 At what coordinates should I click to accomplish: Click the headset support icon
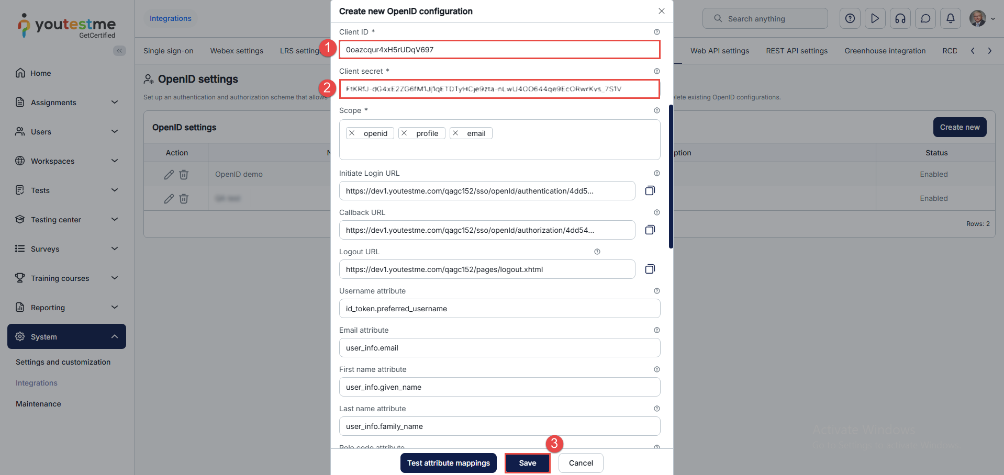(900, 19)
